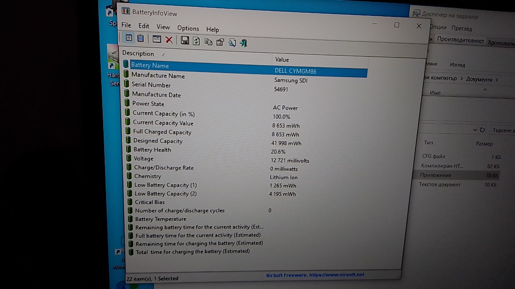Close the BatteryInfoView window
The width and height of the screenshot is (515, 289).
pos(419,26)
